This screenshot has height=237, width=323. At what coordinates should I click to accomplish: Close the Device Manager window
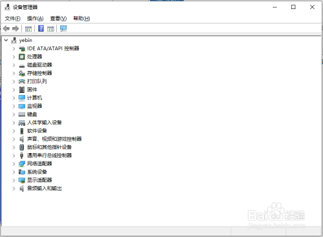312,7
